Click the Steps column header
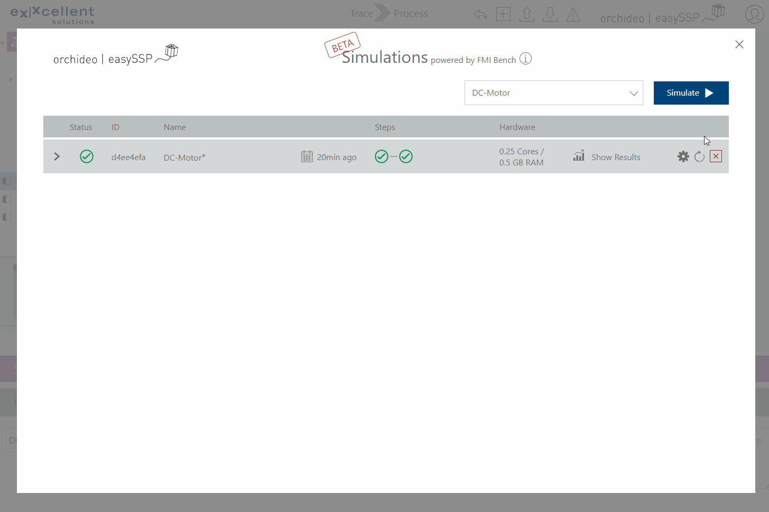769x512 pixels. coord(385,127)
